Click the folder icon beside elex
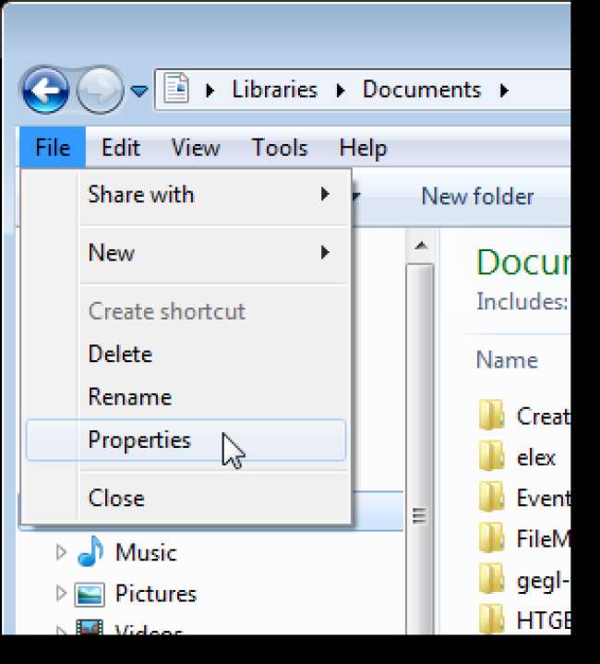The width and height of the screenshot is (600, 664). coord(492,456)
